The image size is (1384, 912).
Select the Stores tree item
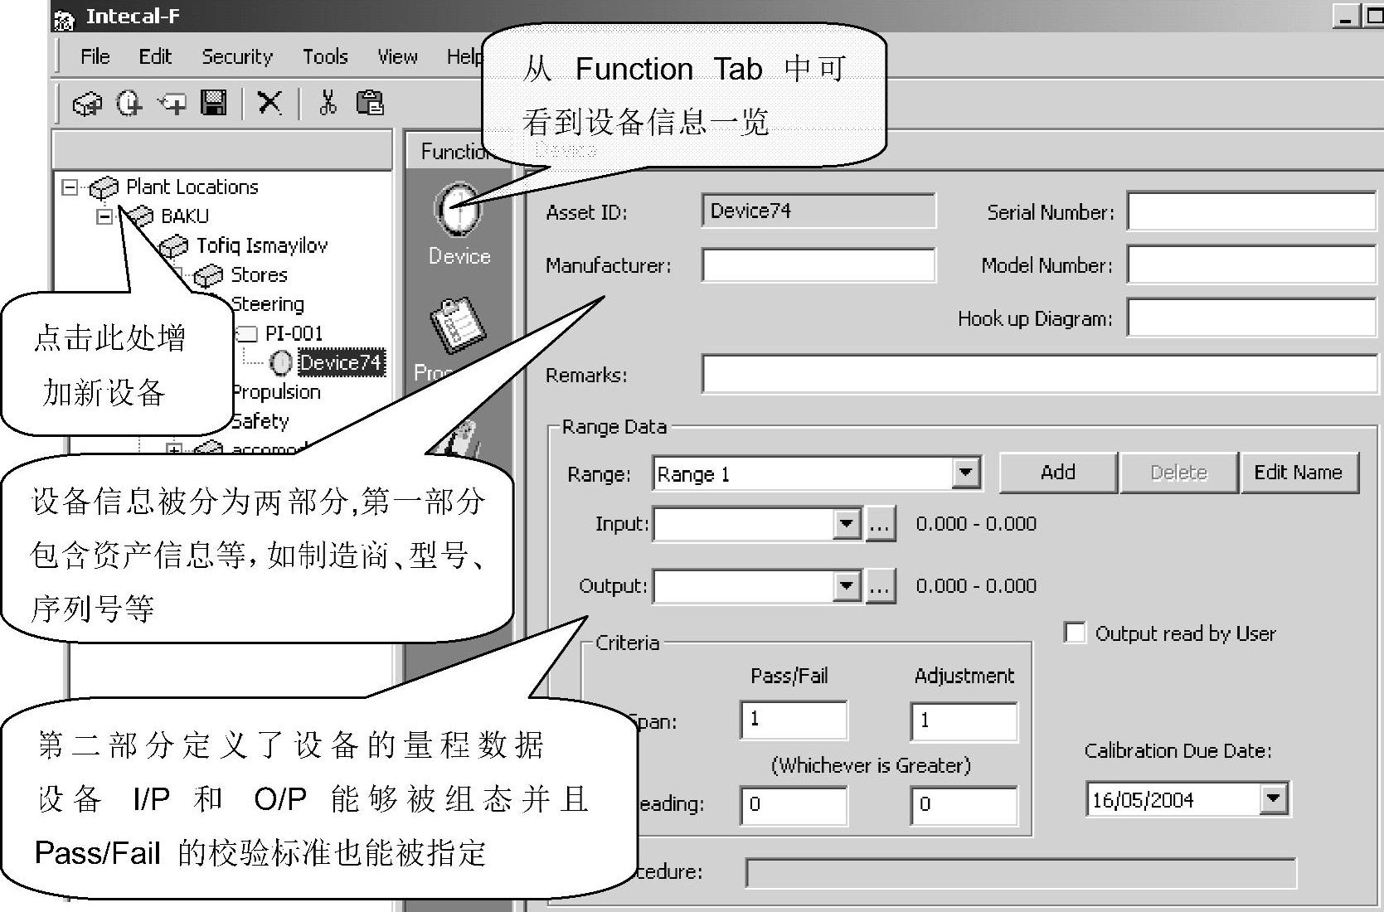(259, 275)
